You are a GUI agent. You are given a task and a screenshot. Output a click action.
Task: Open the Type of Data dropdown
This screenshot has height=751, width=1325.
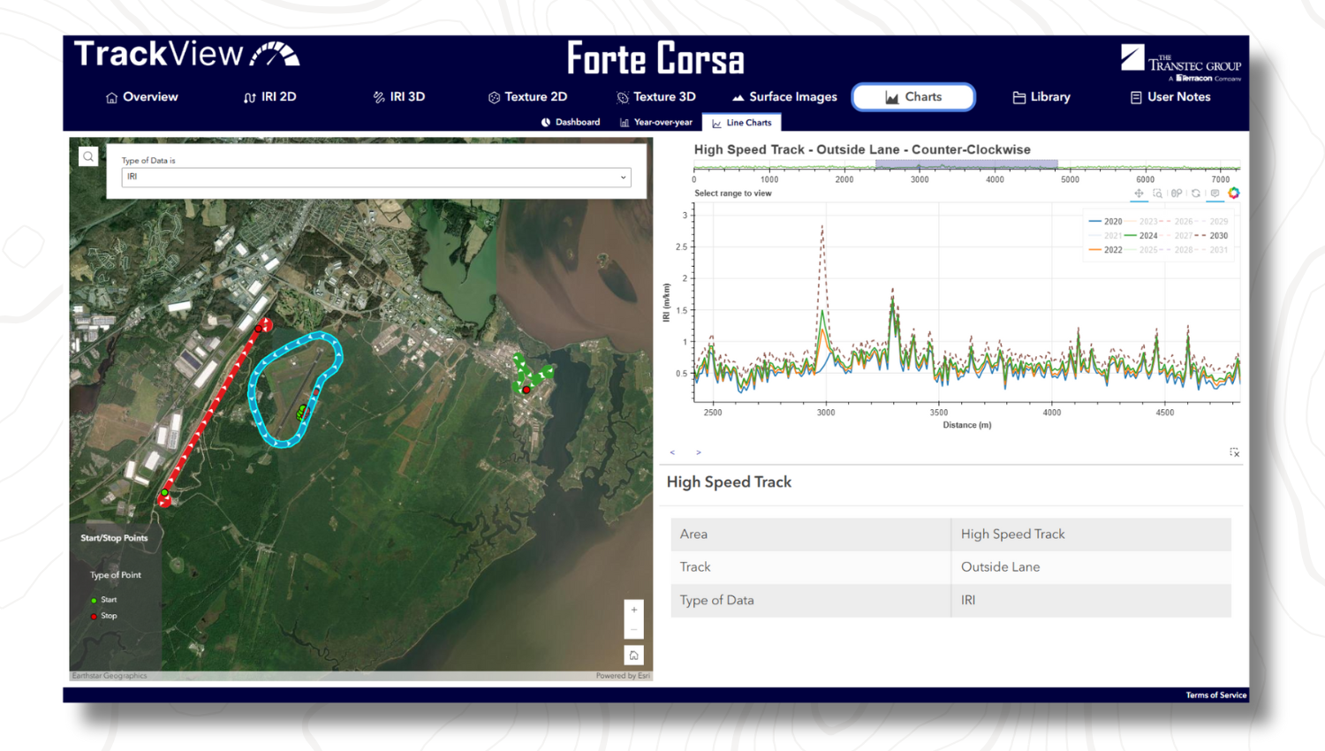tap(376, 177)
